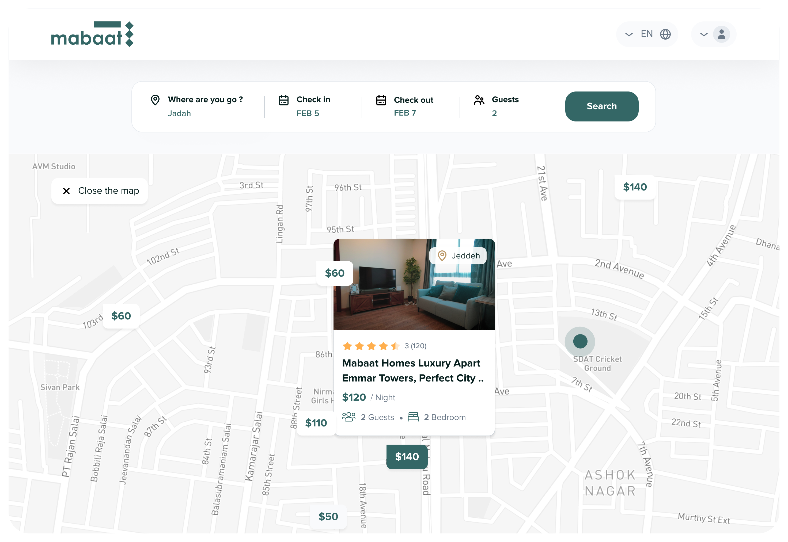Click the map marker near SDAT Cricket Ground
The image size is (788, 542).
580,341
